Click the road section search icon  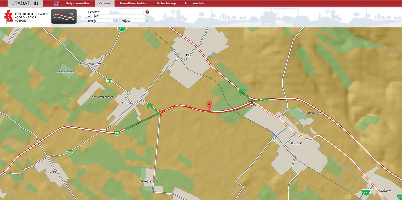[x=64, y=16]
